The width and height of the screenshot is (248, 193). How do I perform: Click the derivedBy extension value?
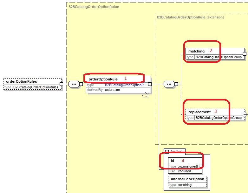pos(112,90)
